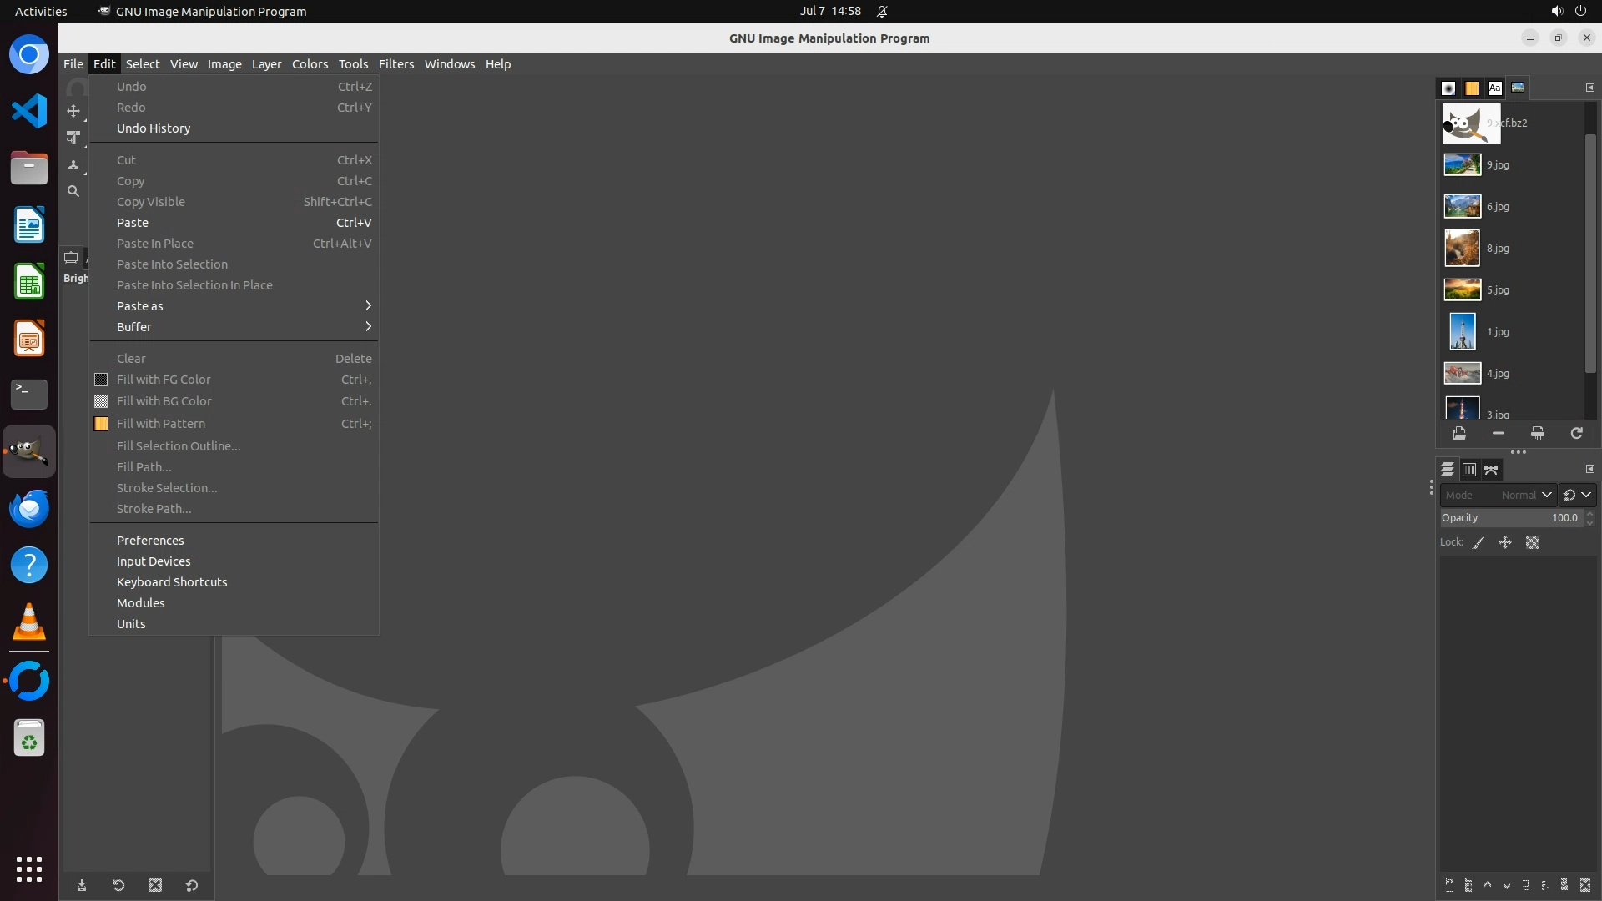Image resolution: width=1602 pixels, height=901 pixels.
Task: Adjust the layer Opacity slider
Action: pyautogui.click(x=1510, y=518)
